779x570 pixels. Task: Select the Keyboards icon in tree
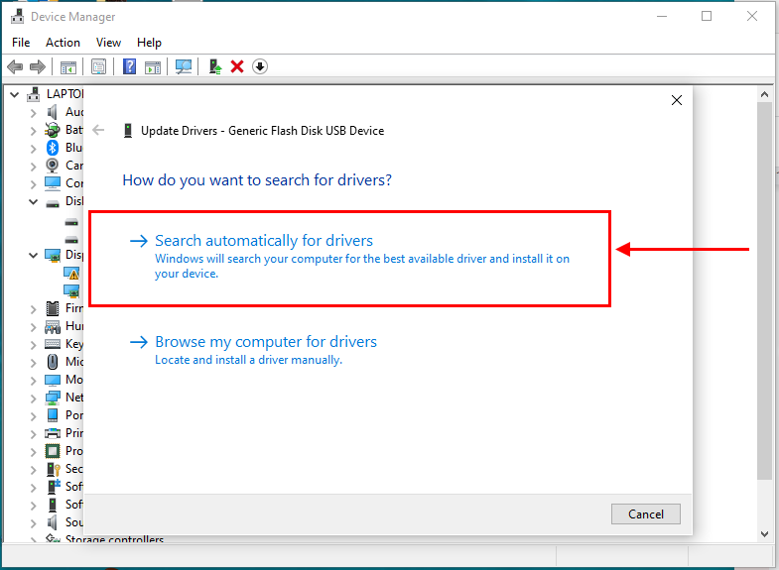[x=53, y=344]
